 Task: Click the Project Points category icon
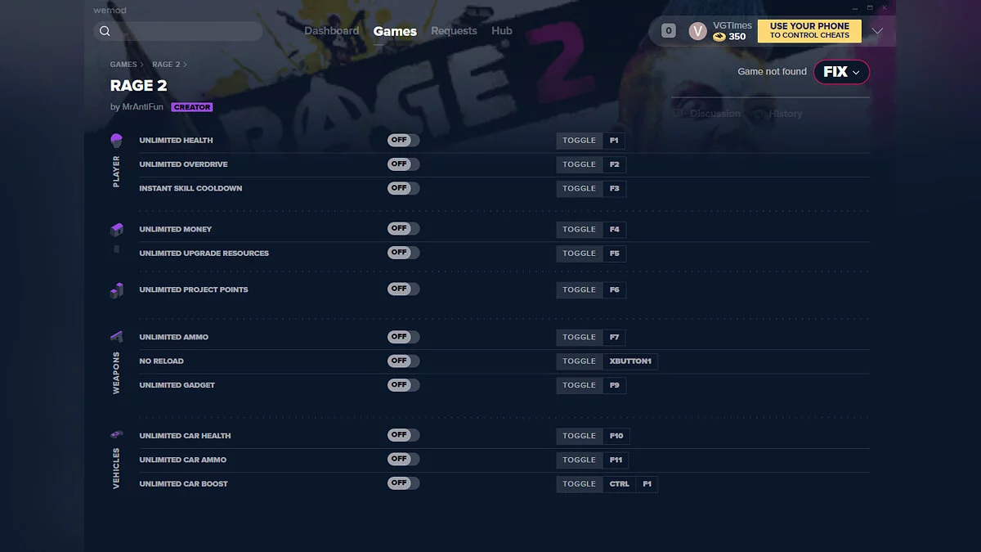[115, 289]
